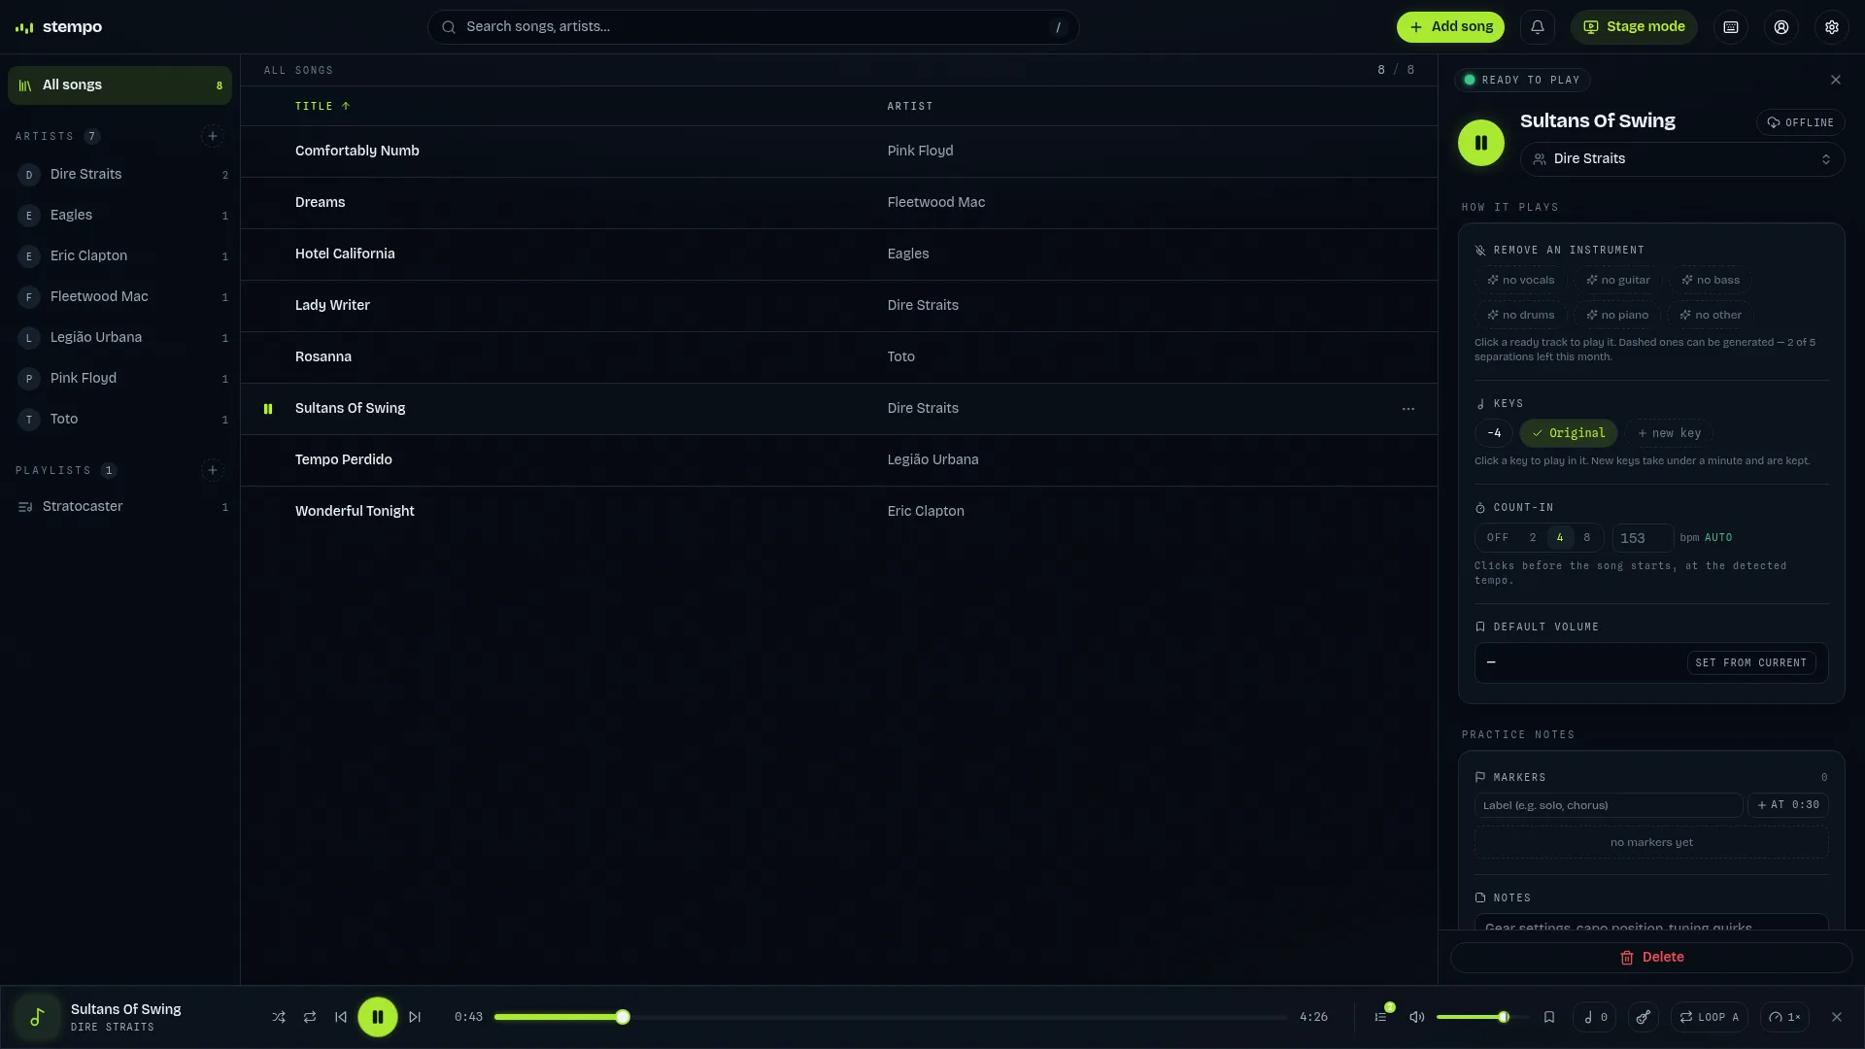Filter by artist Eagles in sidebar
This screenshot has height=1049, width=1865.
point(119,216)
